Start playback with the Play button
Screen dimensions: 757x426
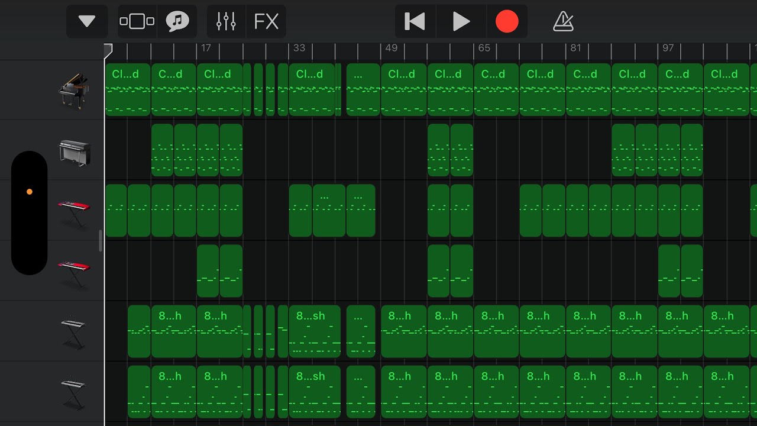[461, 22]
